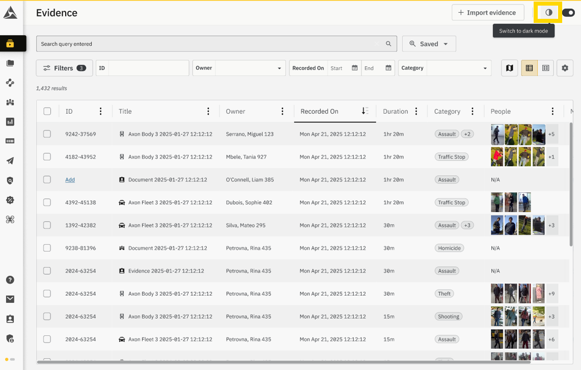Check the select-all checkbox in header

[47, 111]
